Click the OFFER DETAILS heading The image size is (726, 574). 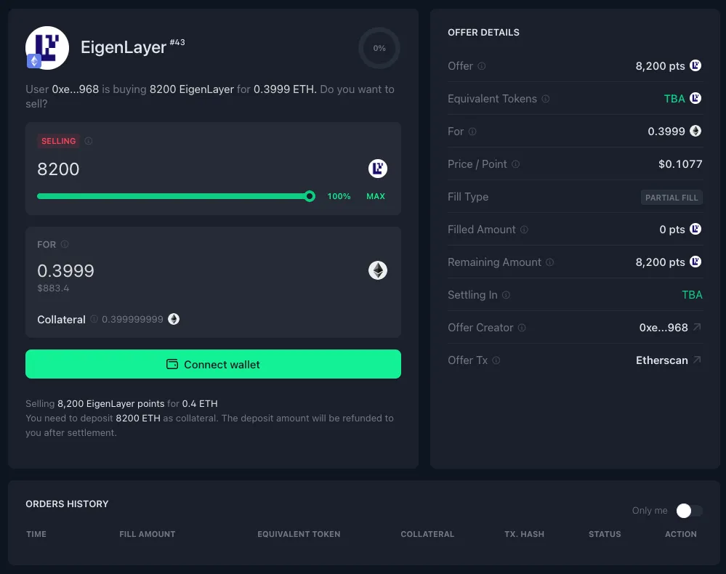[483, 33]
